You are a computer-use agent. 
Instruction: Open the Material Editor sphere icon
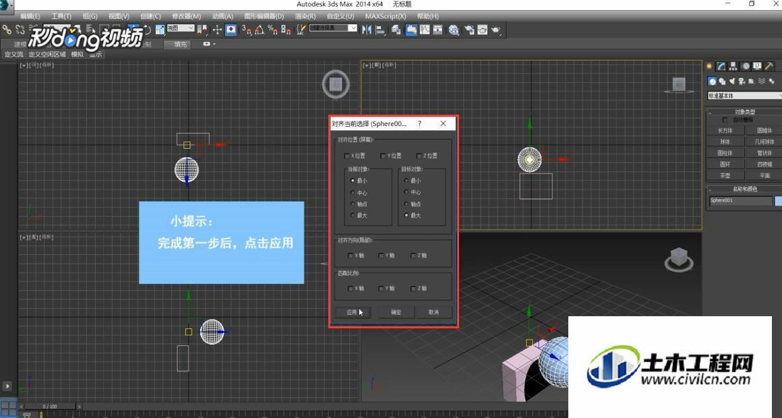tap(454, 30)
